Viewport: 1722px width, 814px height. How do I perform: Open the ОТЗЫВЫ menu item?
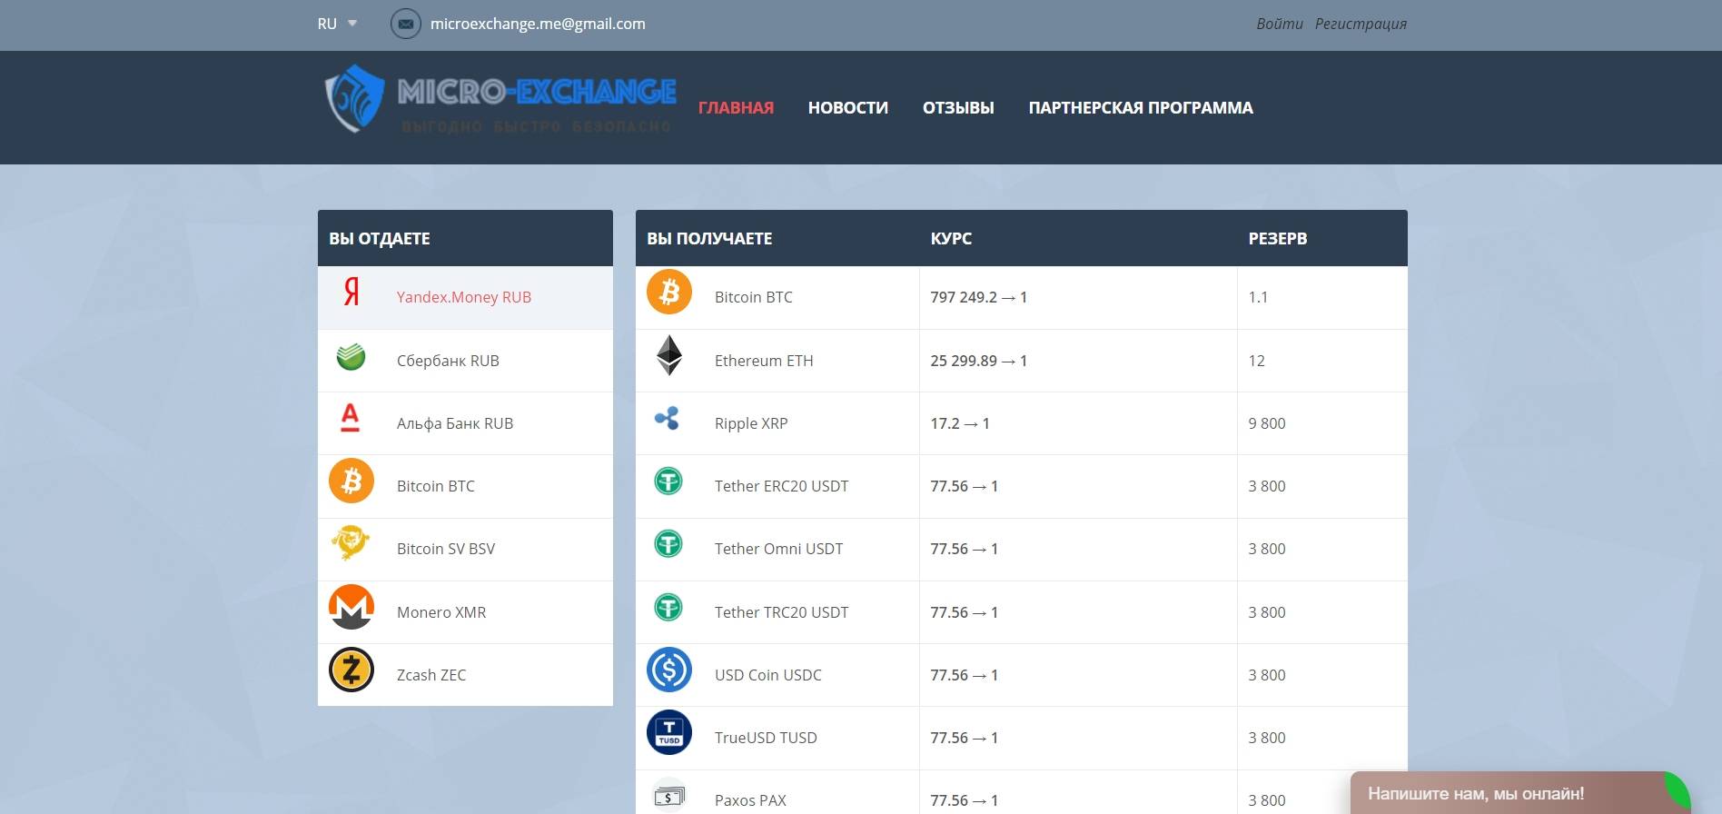pyautogui.click(x=958, y=107)
